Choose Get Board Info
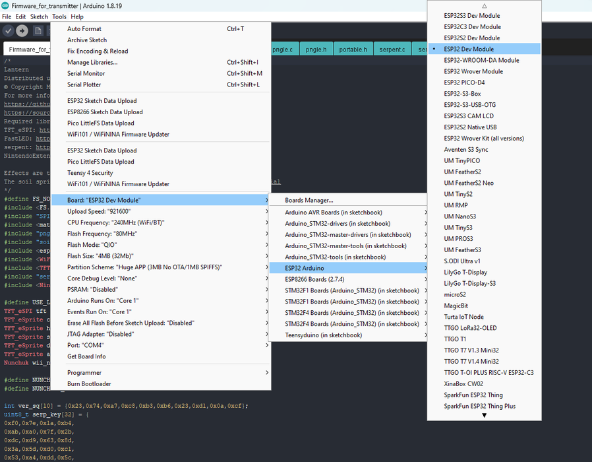 pos(161,356)
